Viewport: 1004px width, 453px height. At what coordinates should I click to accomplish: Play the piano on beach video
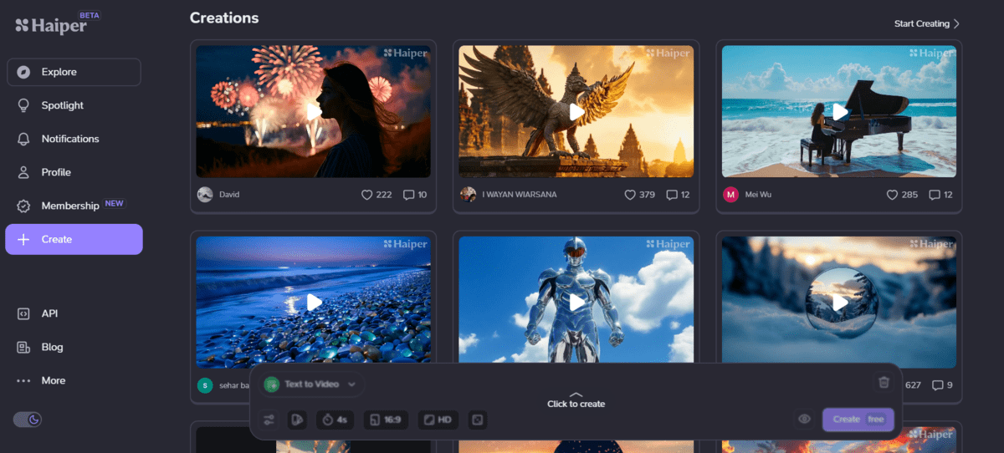tap(839, 111)
